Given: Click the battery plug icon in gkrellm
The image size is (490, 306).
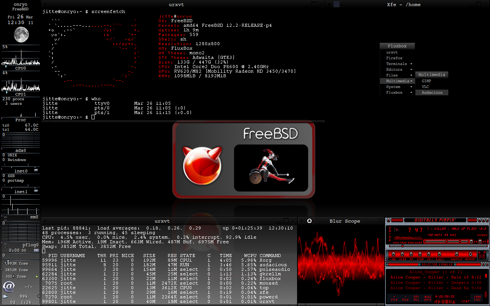Looking at the screenshot, I should [x=5, y=296].
